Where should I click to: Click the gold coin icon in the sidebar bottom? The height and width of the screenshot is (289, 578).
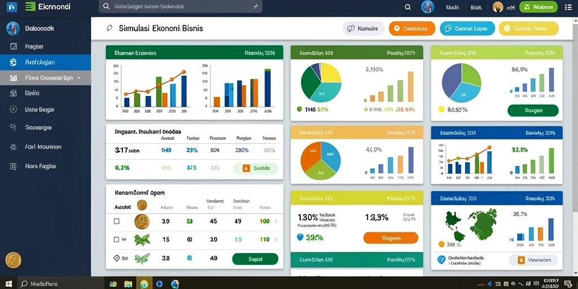pos(14,260)
